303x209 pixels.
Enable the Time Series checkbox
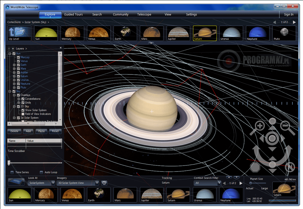[12, 172]
